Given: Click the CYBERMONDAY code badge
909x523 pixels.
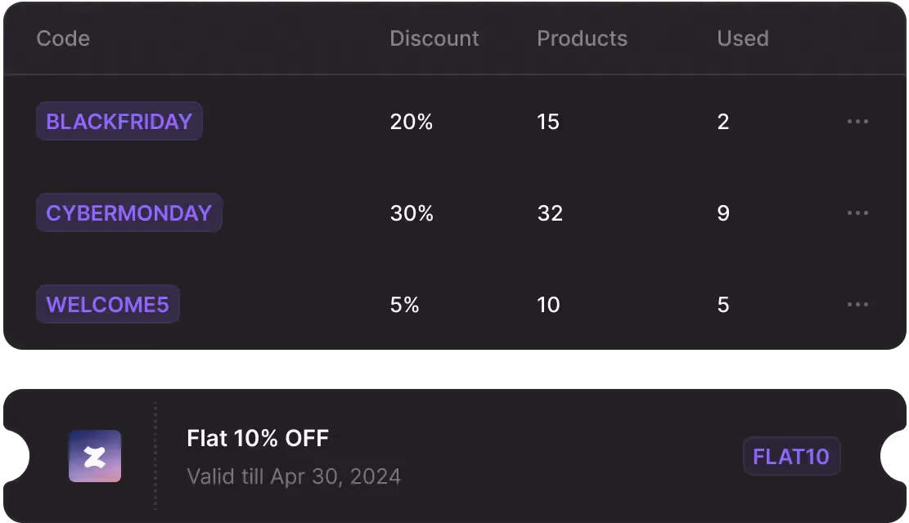Looking at the screenshot, I should (129, 213).
